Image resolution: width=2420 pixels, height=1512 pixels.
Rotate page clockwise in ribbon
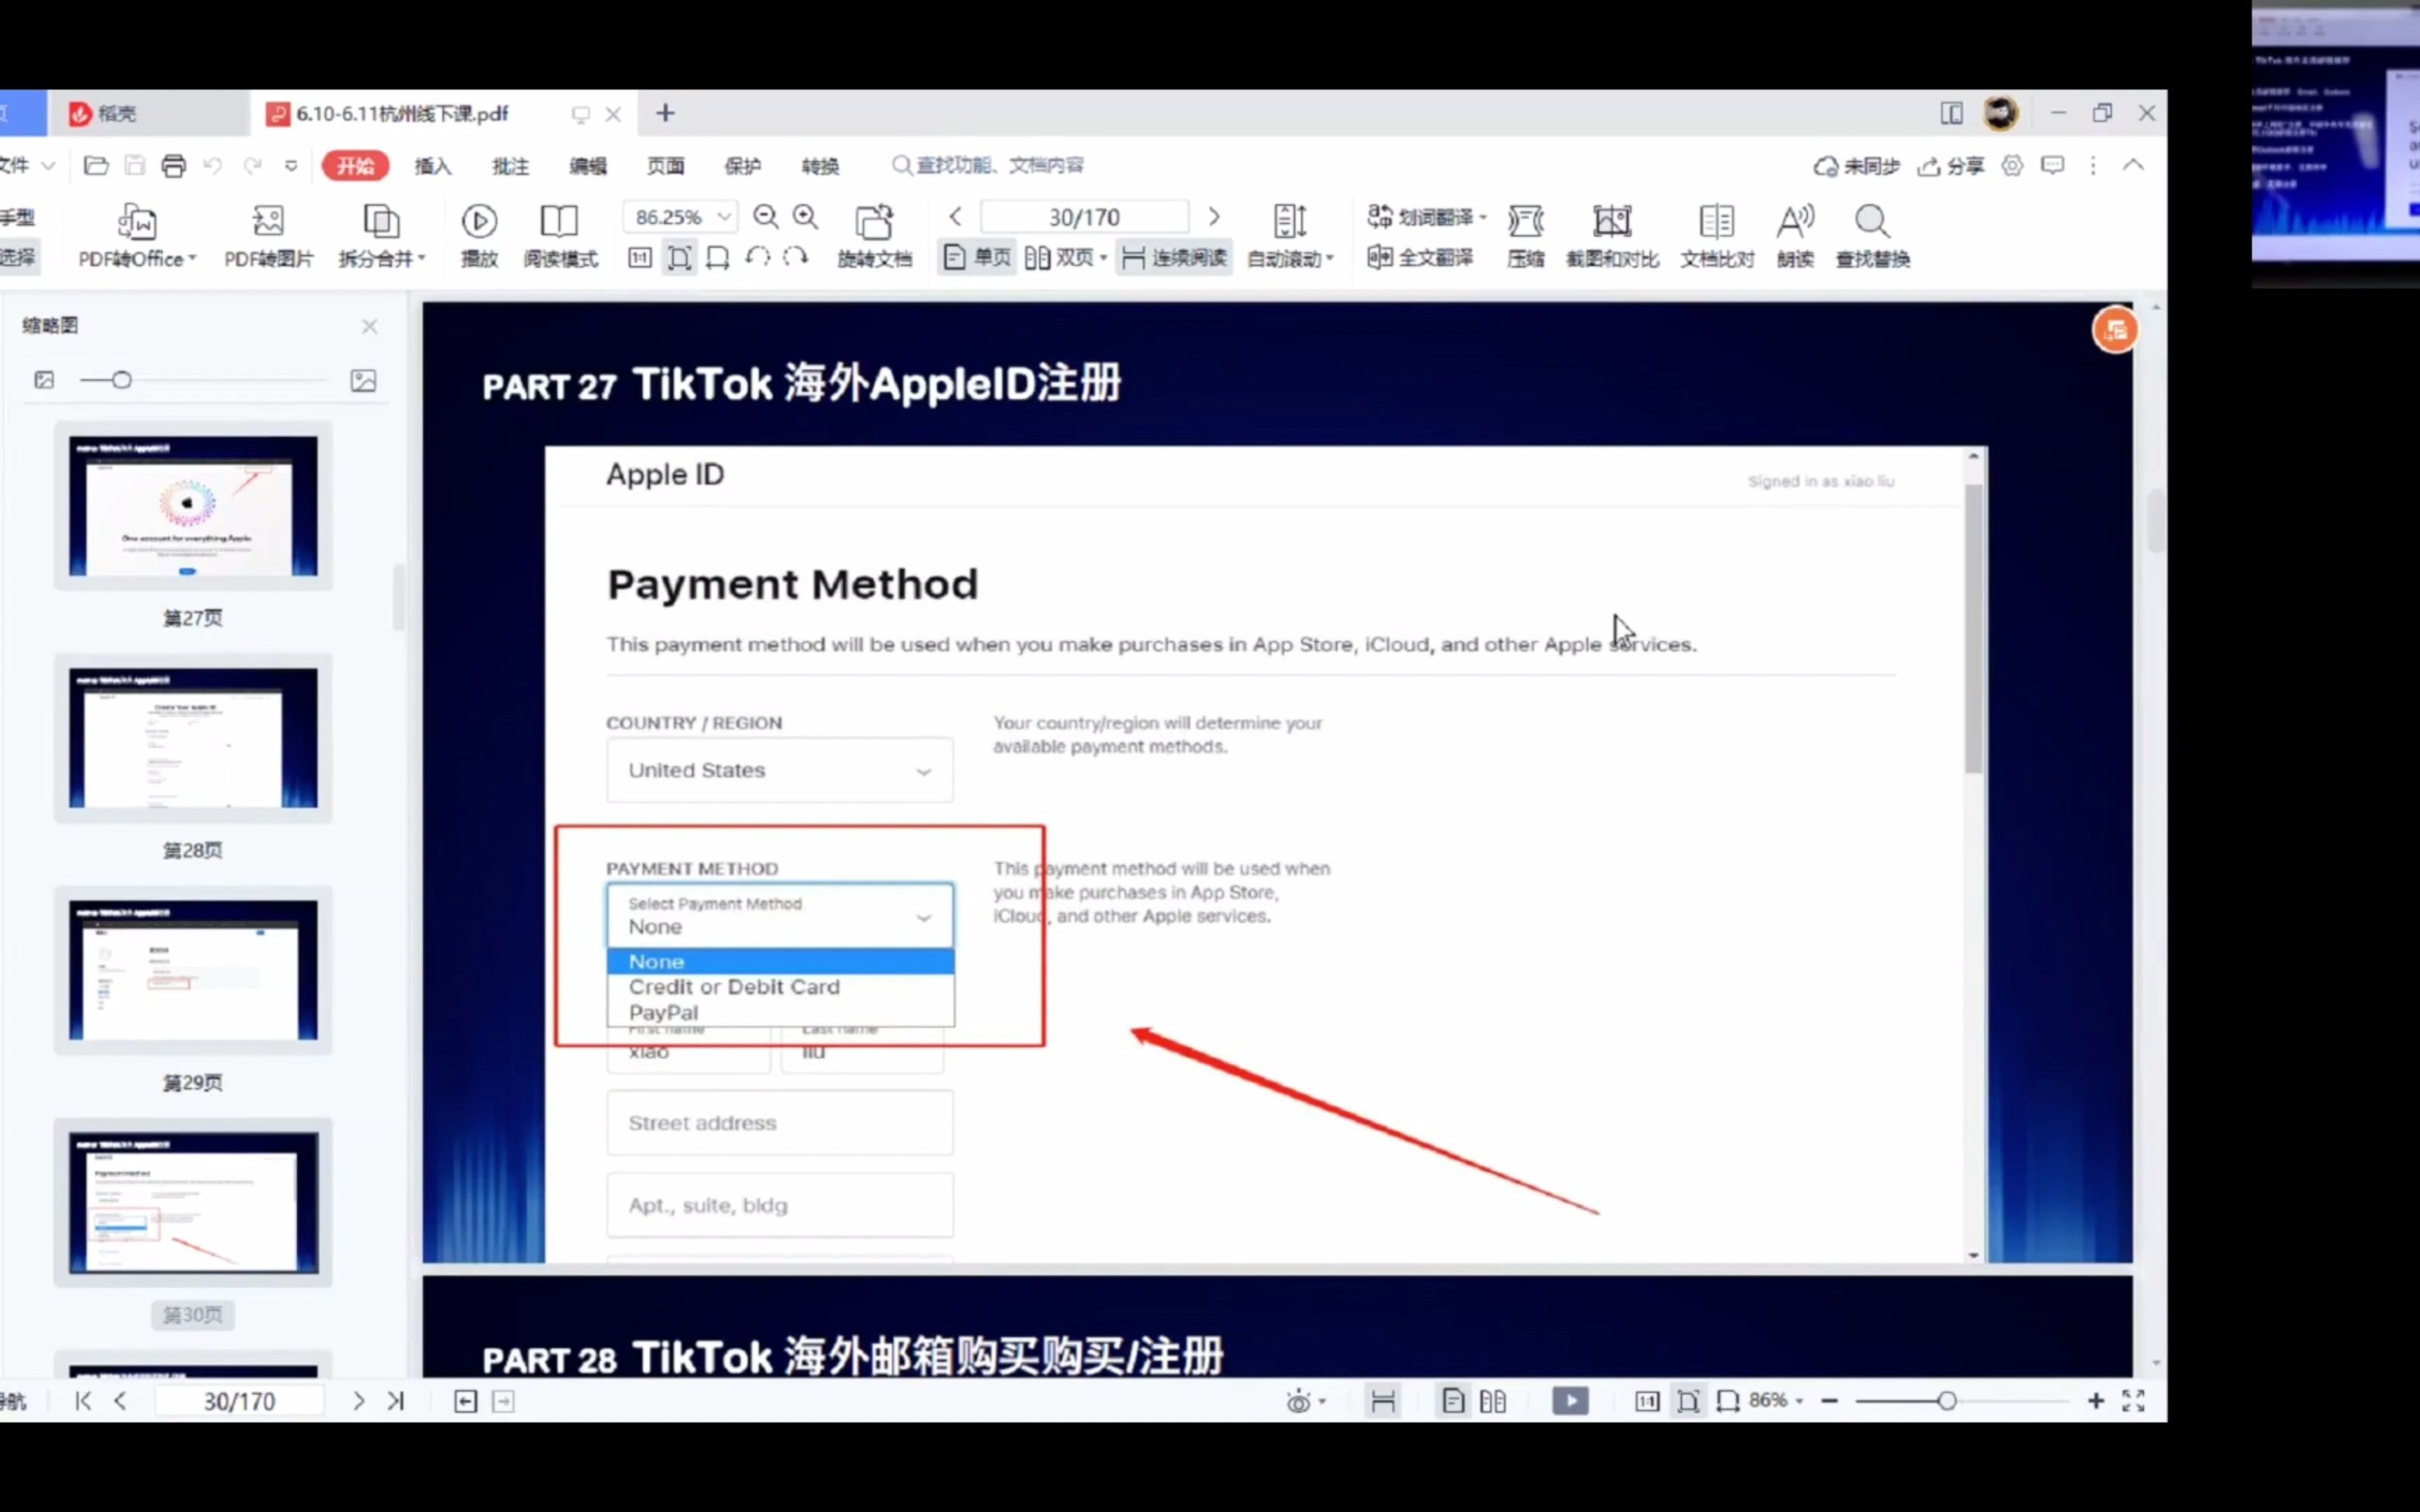click(796, 258)
